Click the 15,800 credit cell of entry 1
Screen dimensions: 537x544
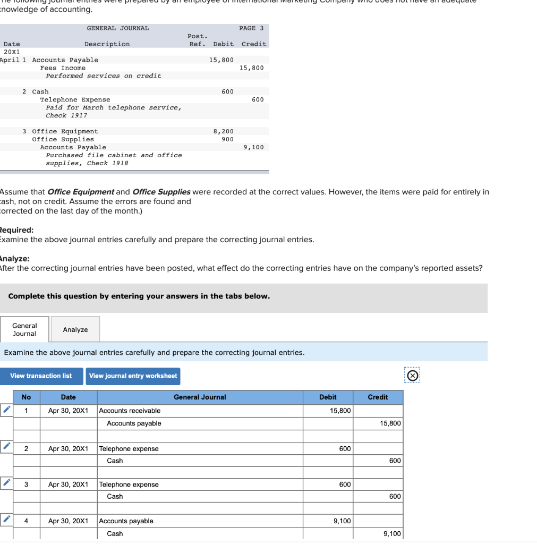coord(378,423)
